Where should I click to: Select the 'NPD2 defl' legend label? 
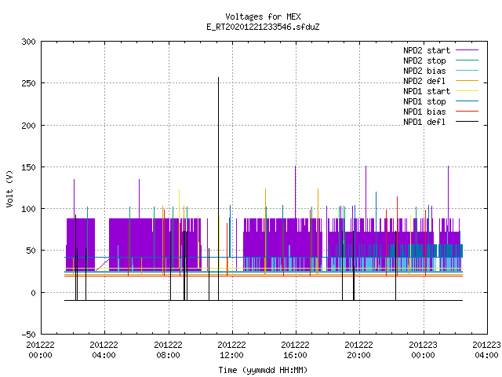click(x=424, y=81)
